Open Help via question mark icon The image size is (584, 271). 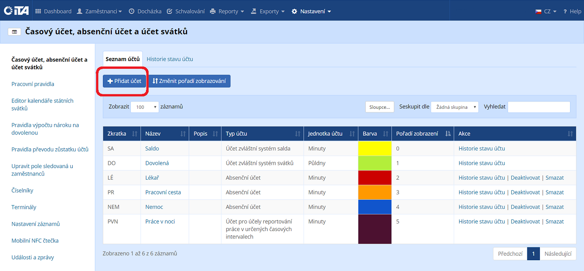tap(565, 12)
